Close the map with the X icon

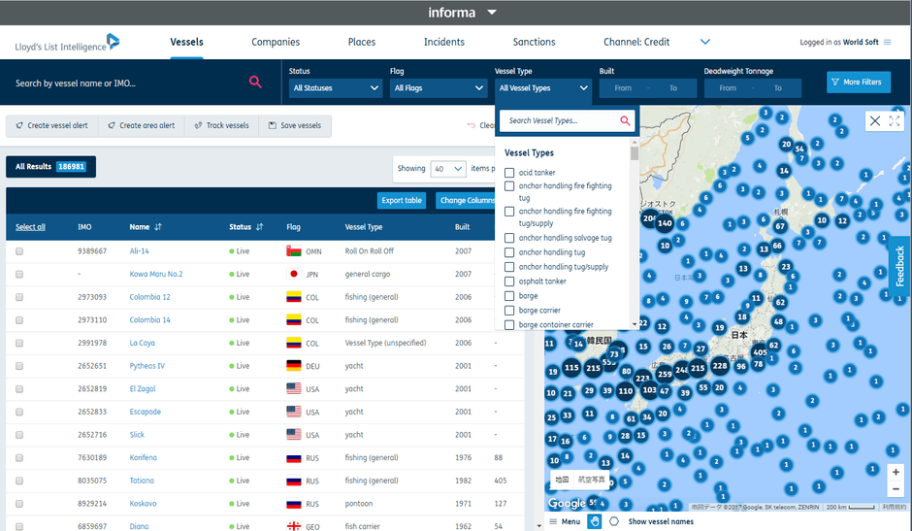(875, 120)
